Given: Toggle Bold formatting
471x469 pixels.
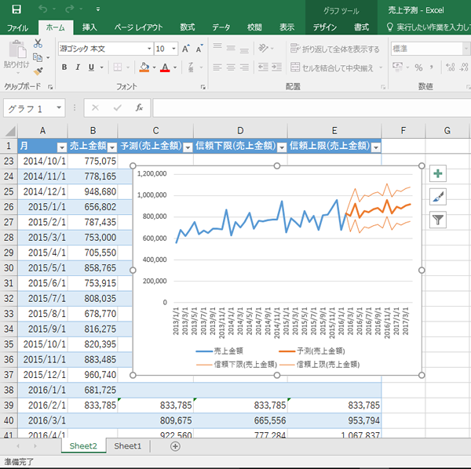Looking at the screenshot, I should tap(64, 67).
